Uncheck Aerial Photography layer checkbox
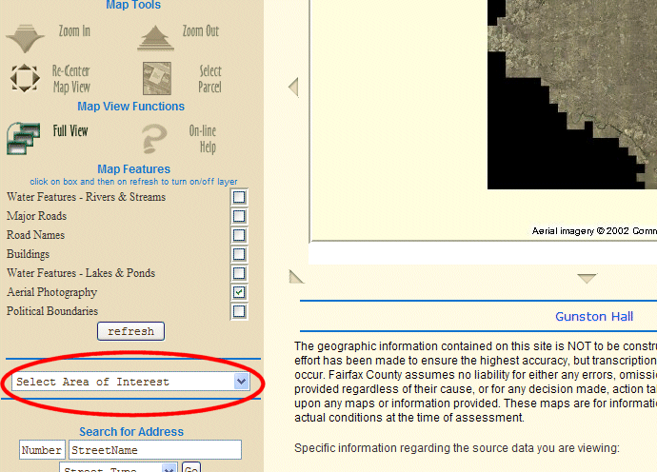This screenshot has width=657, height=472. [x=239, y=292]
